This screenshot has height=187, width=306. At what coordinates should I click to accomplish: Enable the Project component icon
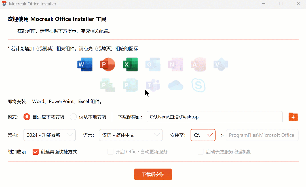[x=107, y=85]
